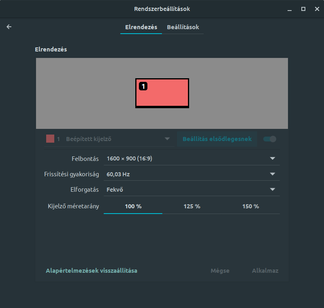Open the Felbontás resolution dropdown
The height and width of the screenshot is (308, 324).
pyautogui.click(x=192, y=158)
